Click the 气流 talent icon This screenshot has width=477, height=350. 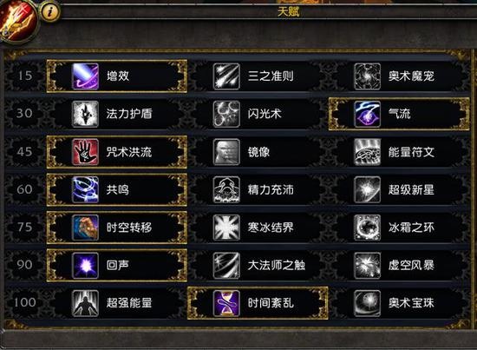pos(367,114)
